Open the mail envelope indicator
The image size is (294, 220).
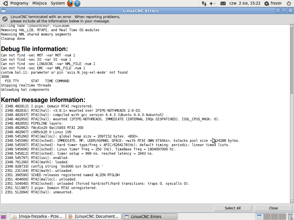pyautogui.click(x=223, y=3)
